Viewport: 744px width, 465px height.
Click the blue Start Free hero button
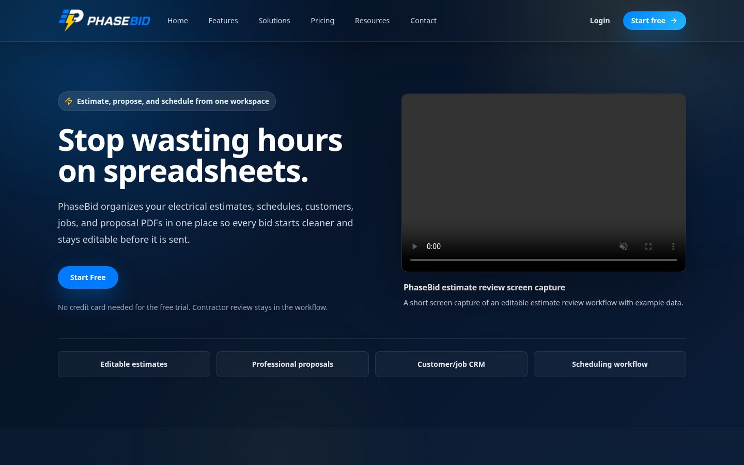(x=88, y=277)
